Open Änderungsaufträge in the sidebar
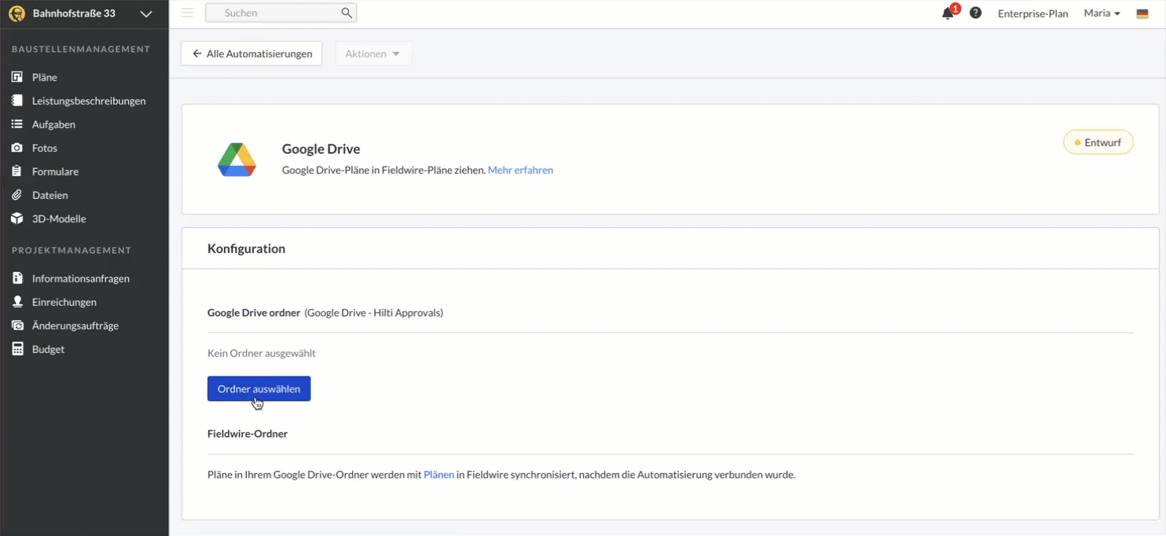This screenshot has height=536, width=1166. pos(75,325)
